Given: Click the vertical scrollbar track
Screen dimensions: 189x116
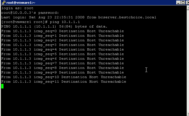Looking at the screenshot, I should point(188,61).
